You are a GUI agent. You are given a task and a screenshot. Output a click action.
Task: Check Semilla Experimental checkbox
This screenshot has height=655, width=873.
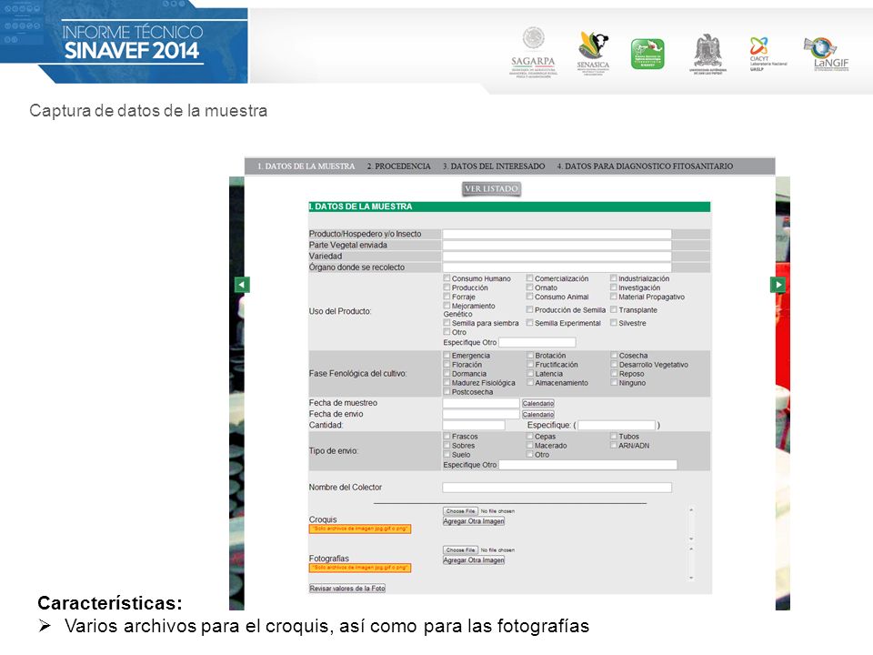[530, 322]
